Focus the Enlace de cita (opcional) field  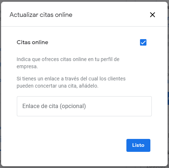click(x=84, y=106)
